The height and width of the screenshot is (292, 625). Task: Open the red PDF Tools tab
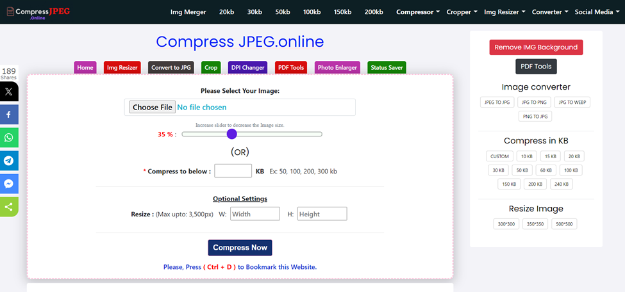point(290,68)
